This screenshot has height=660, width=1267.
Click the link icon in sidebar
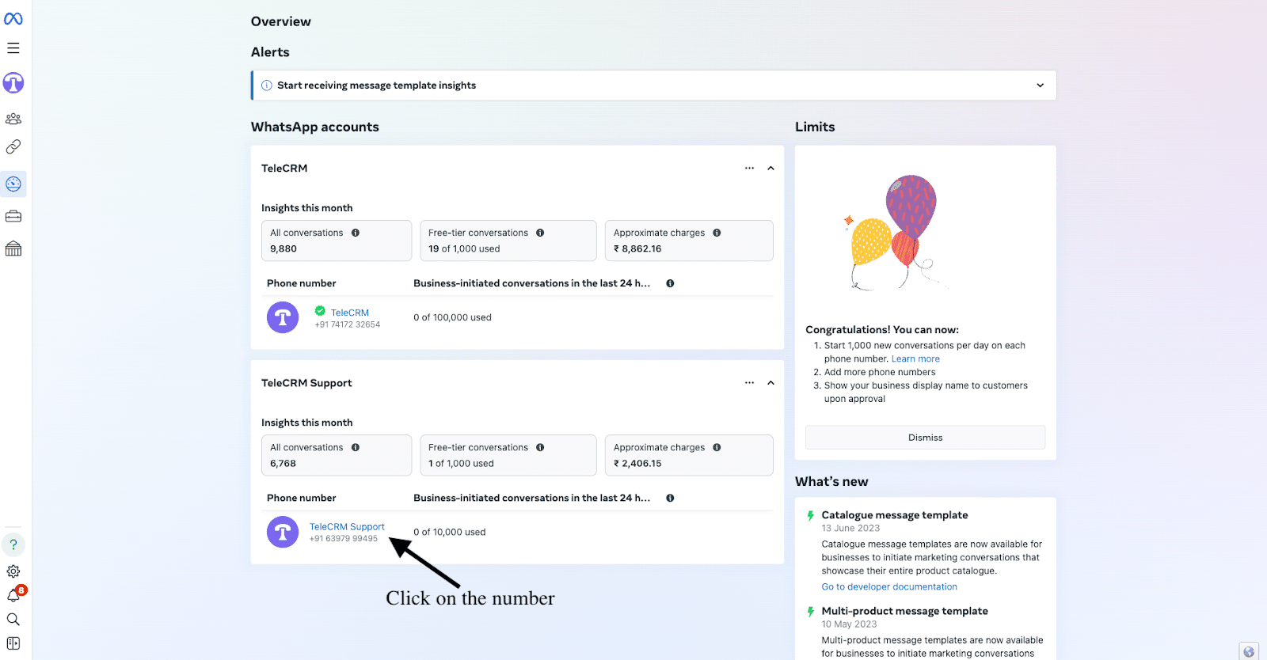[x=13, y=147]
